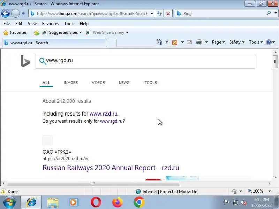Select the www.rgd.ru - Search tab
The image size is (279, 209).
point(54,43)
